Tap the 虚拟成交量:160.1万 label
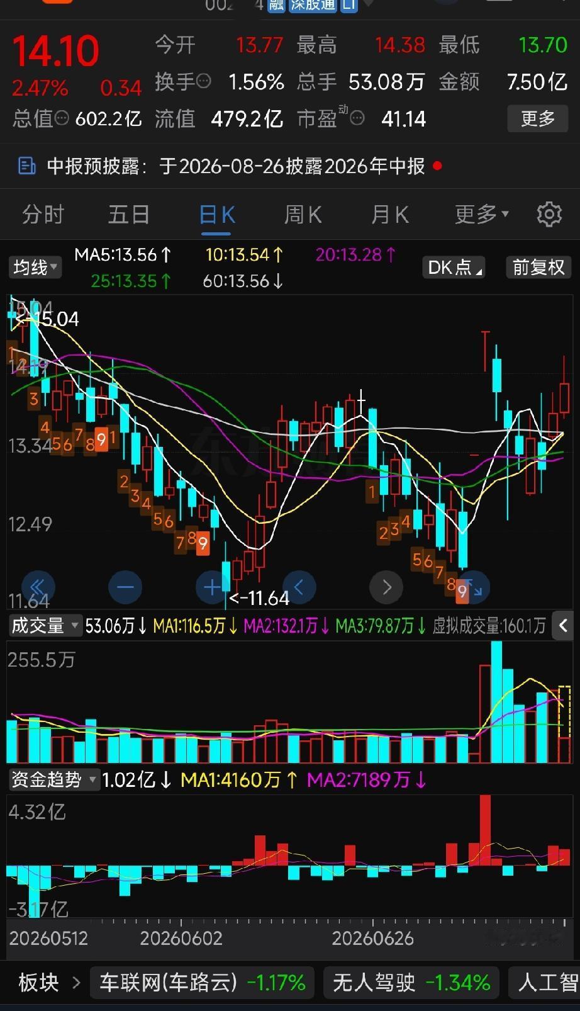 (x=489, y=626)
